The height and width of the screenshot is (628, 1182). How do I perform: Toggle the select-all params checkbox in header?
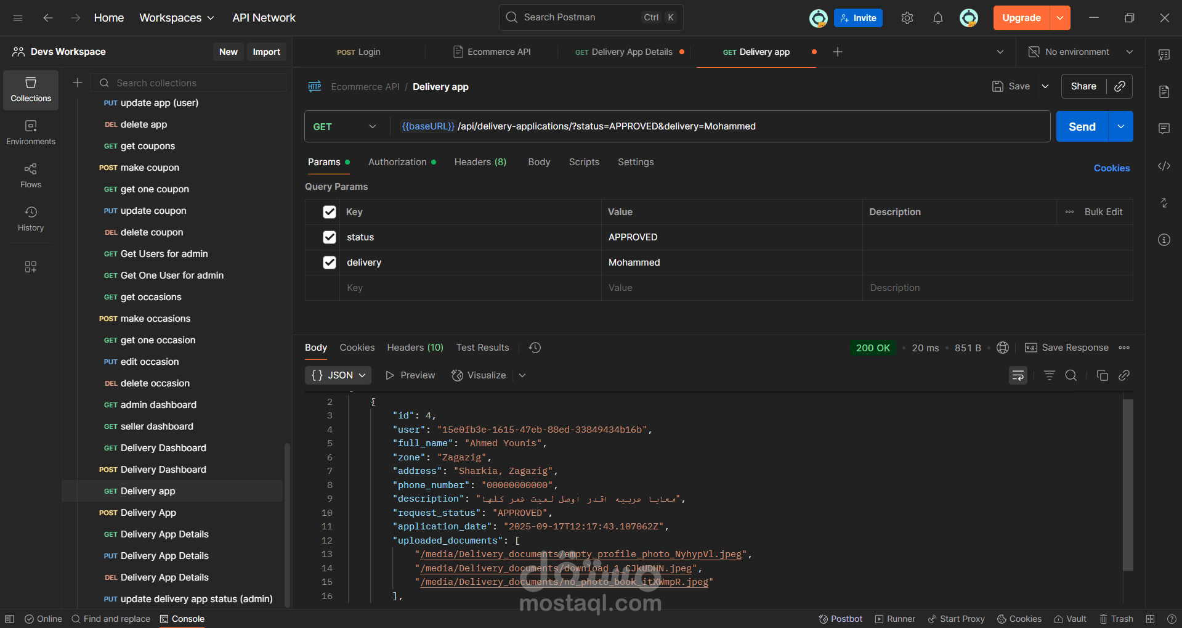point(330,212)
